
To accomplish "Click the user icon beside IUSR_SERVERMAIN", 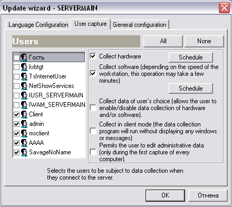I will point(24,95).
